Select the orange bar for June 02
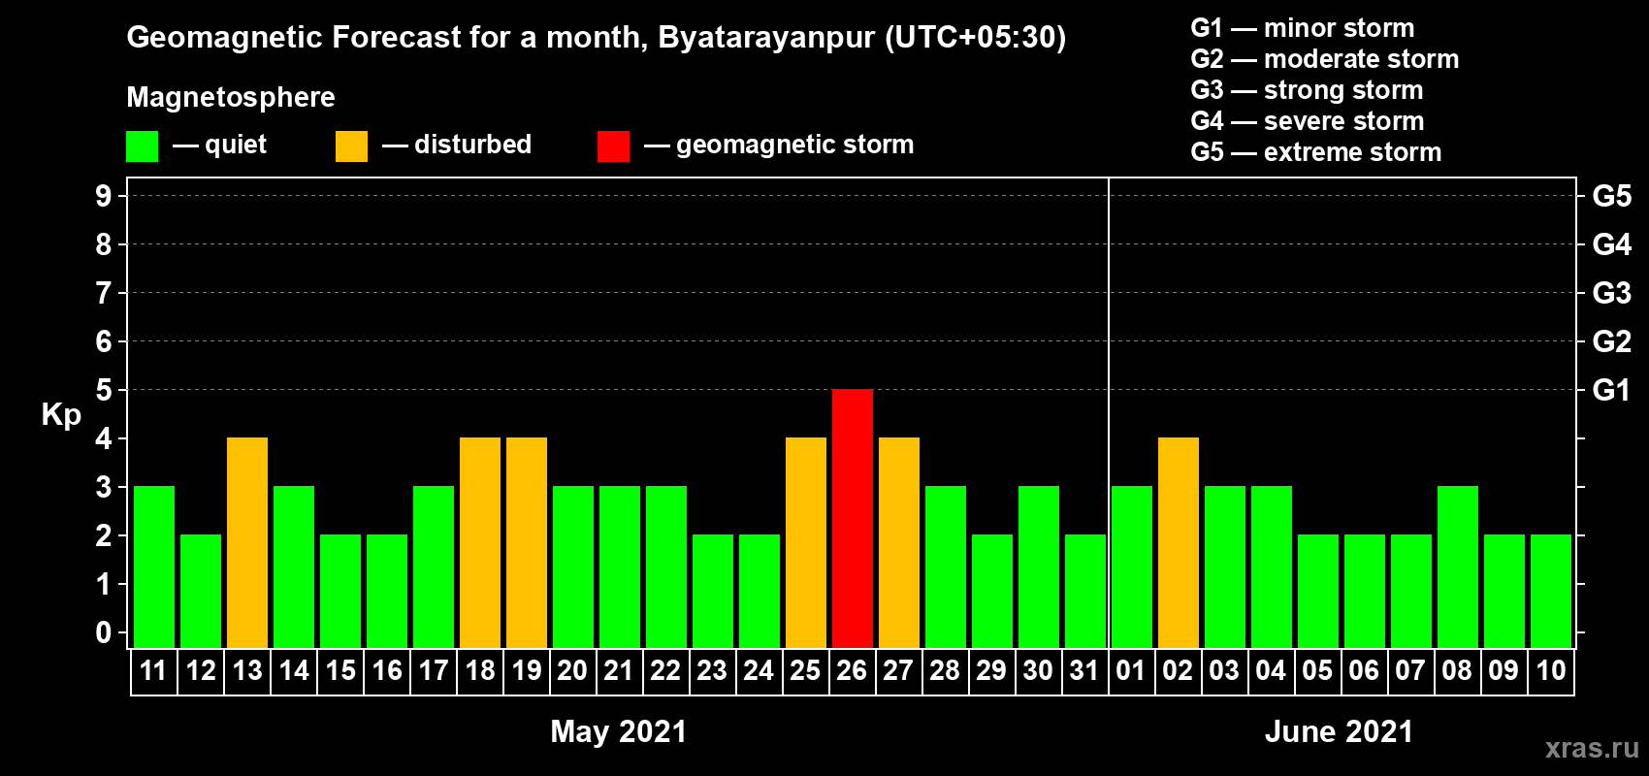This screenshot has height=776, width=1649. click(1179, 543)
